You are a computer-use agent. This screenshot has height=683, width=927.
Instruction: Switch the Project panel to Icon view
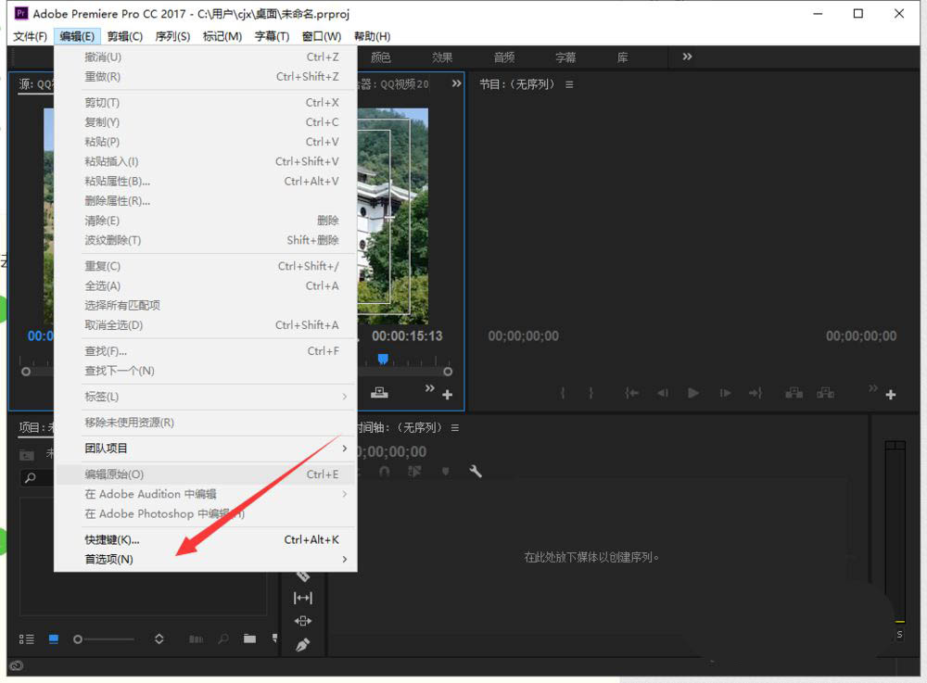[x=53, y=639]
